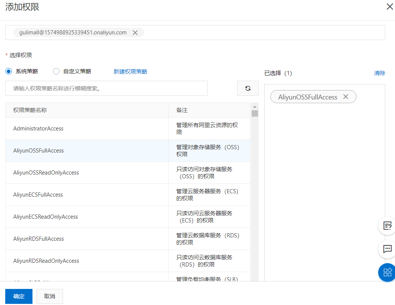Click the principal input box holding the gulimall tag
The image size is (395, 305).
195,33
